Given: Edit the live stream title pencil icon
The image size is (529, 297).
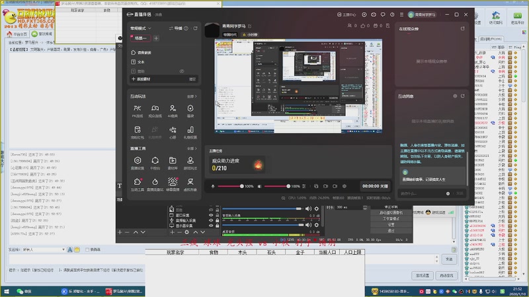Looking at the screenshot, I should click(x=250, y=26).
